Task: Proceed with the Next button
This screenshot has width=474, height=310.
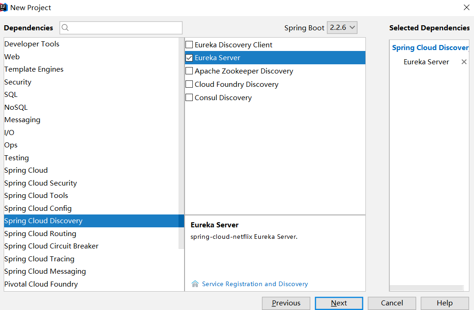Action: click(339, 303)
